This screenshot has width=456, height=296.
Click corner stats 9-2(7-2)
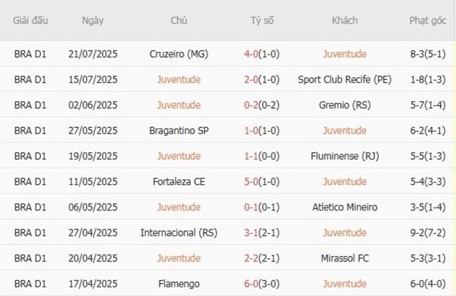(x=427, y=233)
